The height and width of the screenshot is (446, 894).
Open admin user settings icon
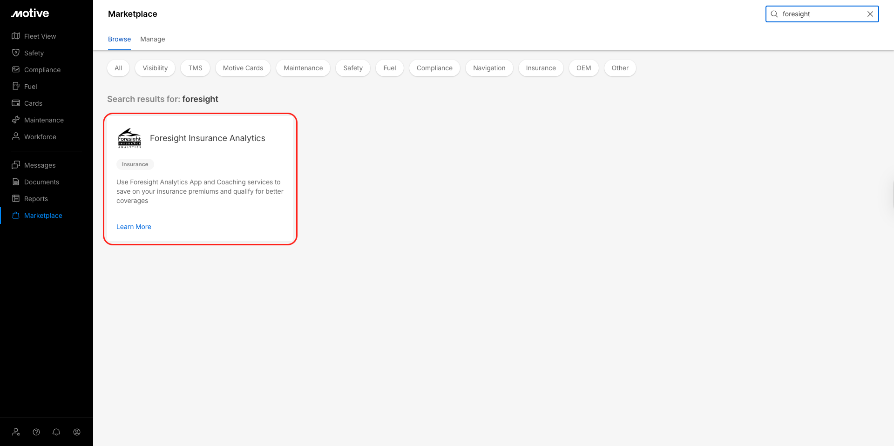[16, 432]
